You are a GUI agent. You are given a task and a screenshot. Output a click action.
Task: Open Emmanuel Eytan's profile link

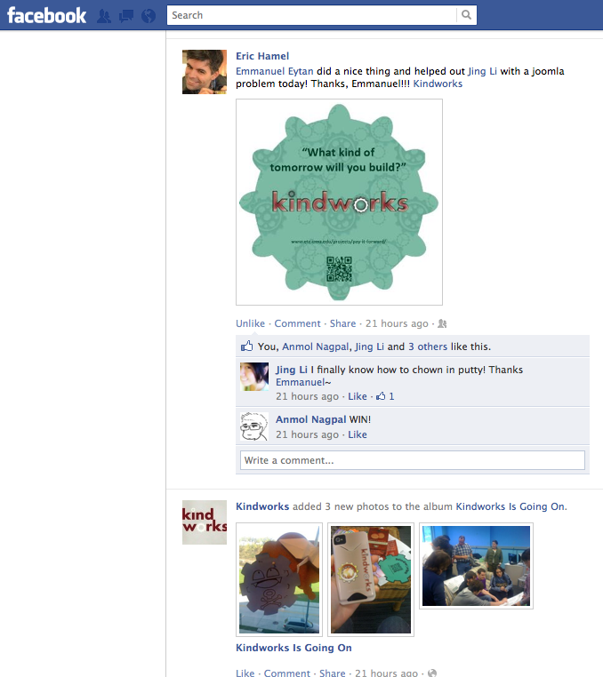[x=275, y=71]
